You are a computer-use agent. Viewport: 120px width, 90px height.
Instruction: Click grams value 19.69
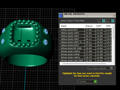click(88, 48)
